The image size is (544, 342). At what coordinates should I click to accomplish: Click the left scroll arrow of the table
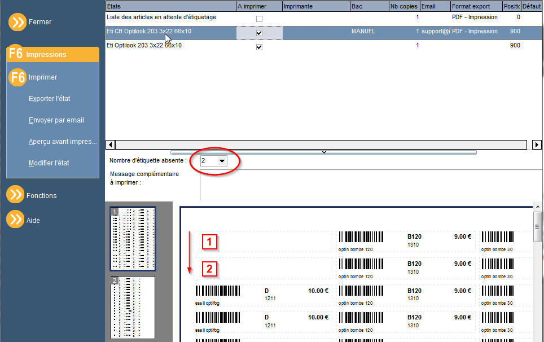(x=111, y=144)
